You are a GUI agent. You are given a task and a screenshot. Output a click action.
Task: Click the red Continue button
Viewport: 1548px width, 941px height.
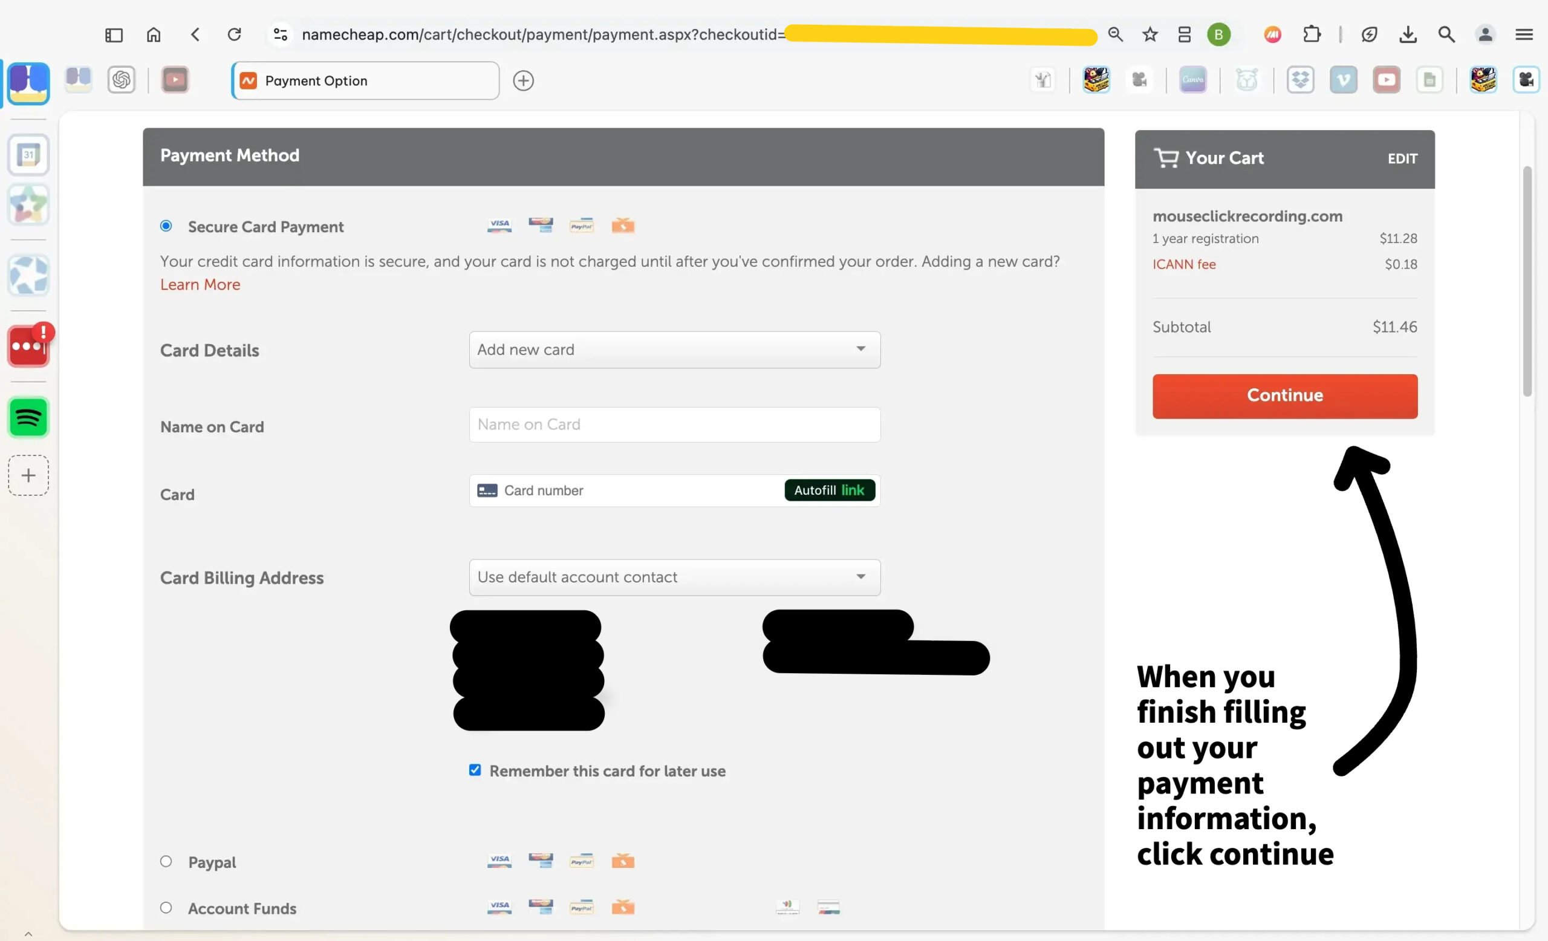[1284, 396]
